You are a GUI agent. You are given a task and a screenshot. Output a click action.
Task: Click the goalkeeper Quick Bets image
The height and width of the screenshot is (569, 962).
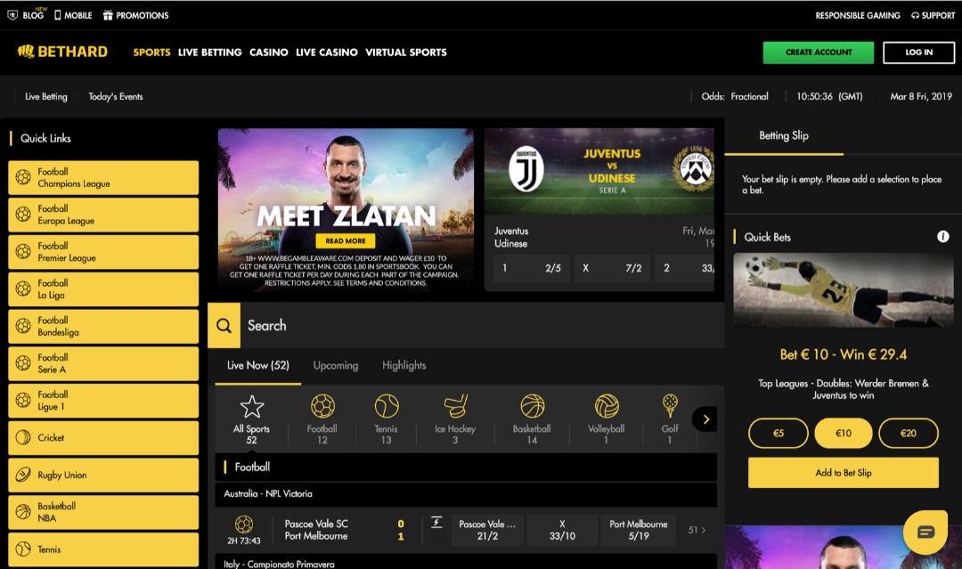point(843,290)
